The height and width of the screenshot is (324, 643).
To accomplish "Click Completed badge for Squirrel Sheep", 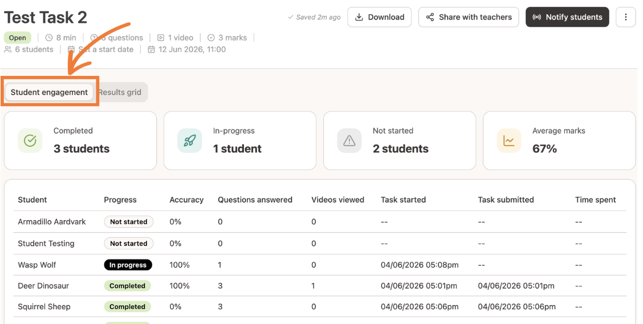I will click(x=128, y=307).
